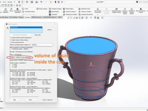Click the Rebuild traffic light icon
Screen dimensions: 148x111
click(55, 2)
